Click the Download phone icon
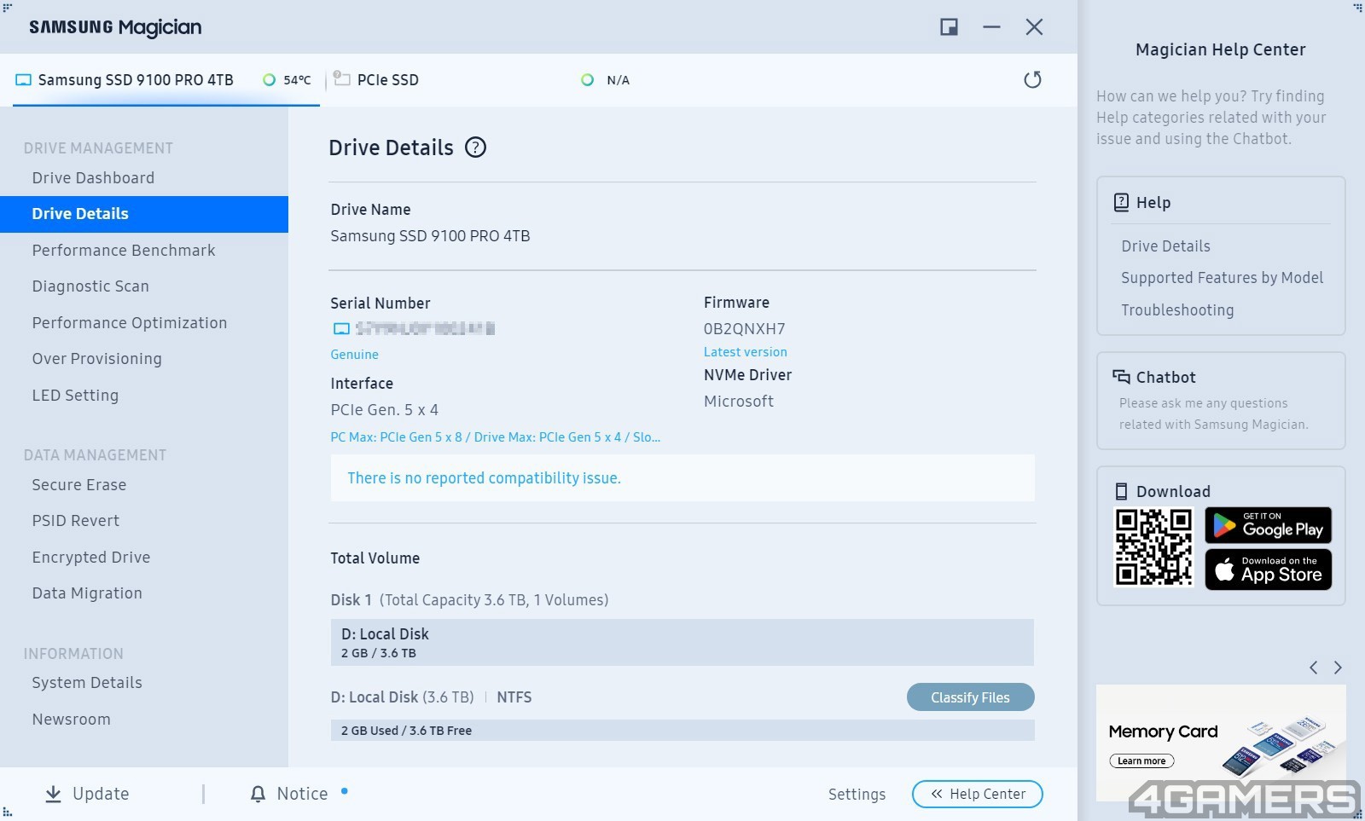The height and width of the screenshot is (821, 1365). coord(1122,491)
